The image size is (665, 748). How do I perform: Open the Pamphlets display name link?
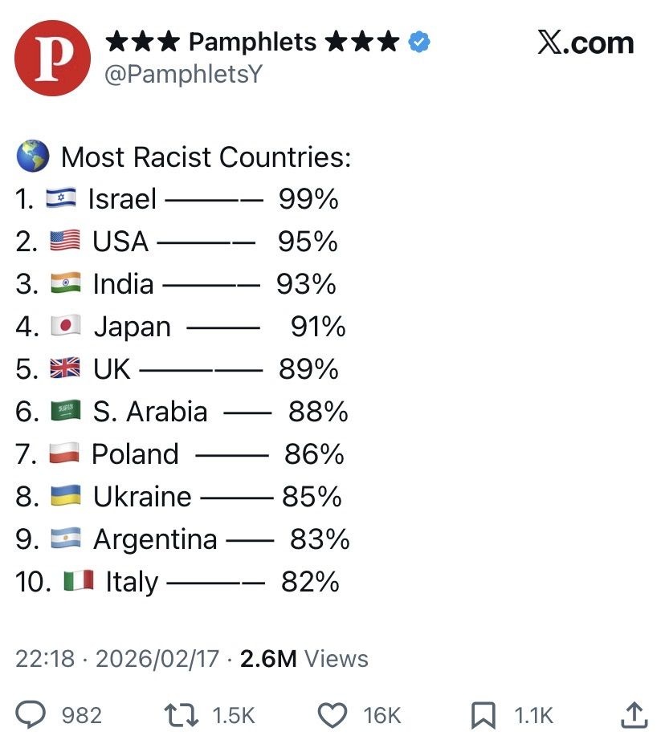pyautogui.click(x=252, y=41)
